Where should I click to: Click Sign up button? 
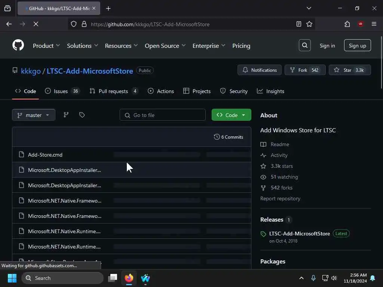pyautogui.click(x=357, y=45)
